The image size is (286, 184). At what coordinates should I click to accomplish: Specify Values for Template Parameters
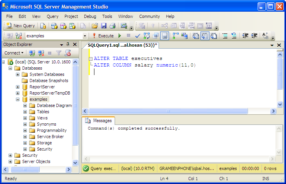point(265,36)
